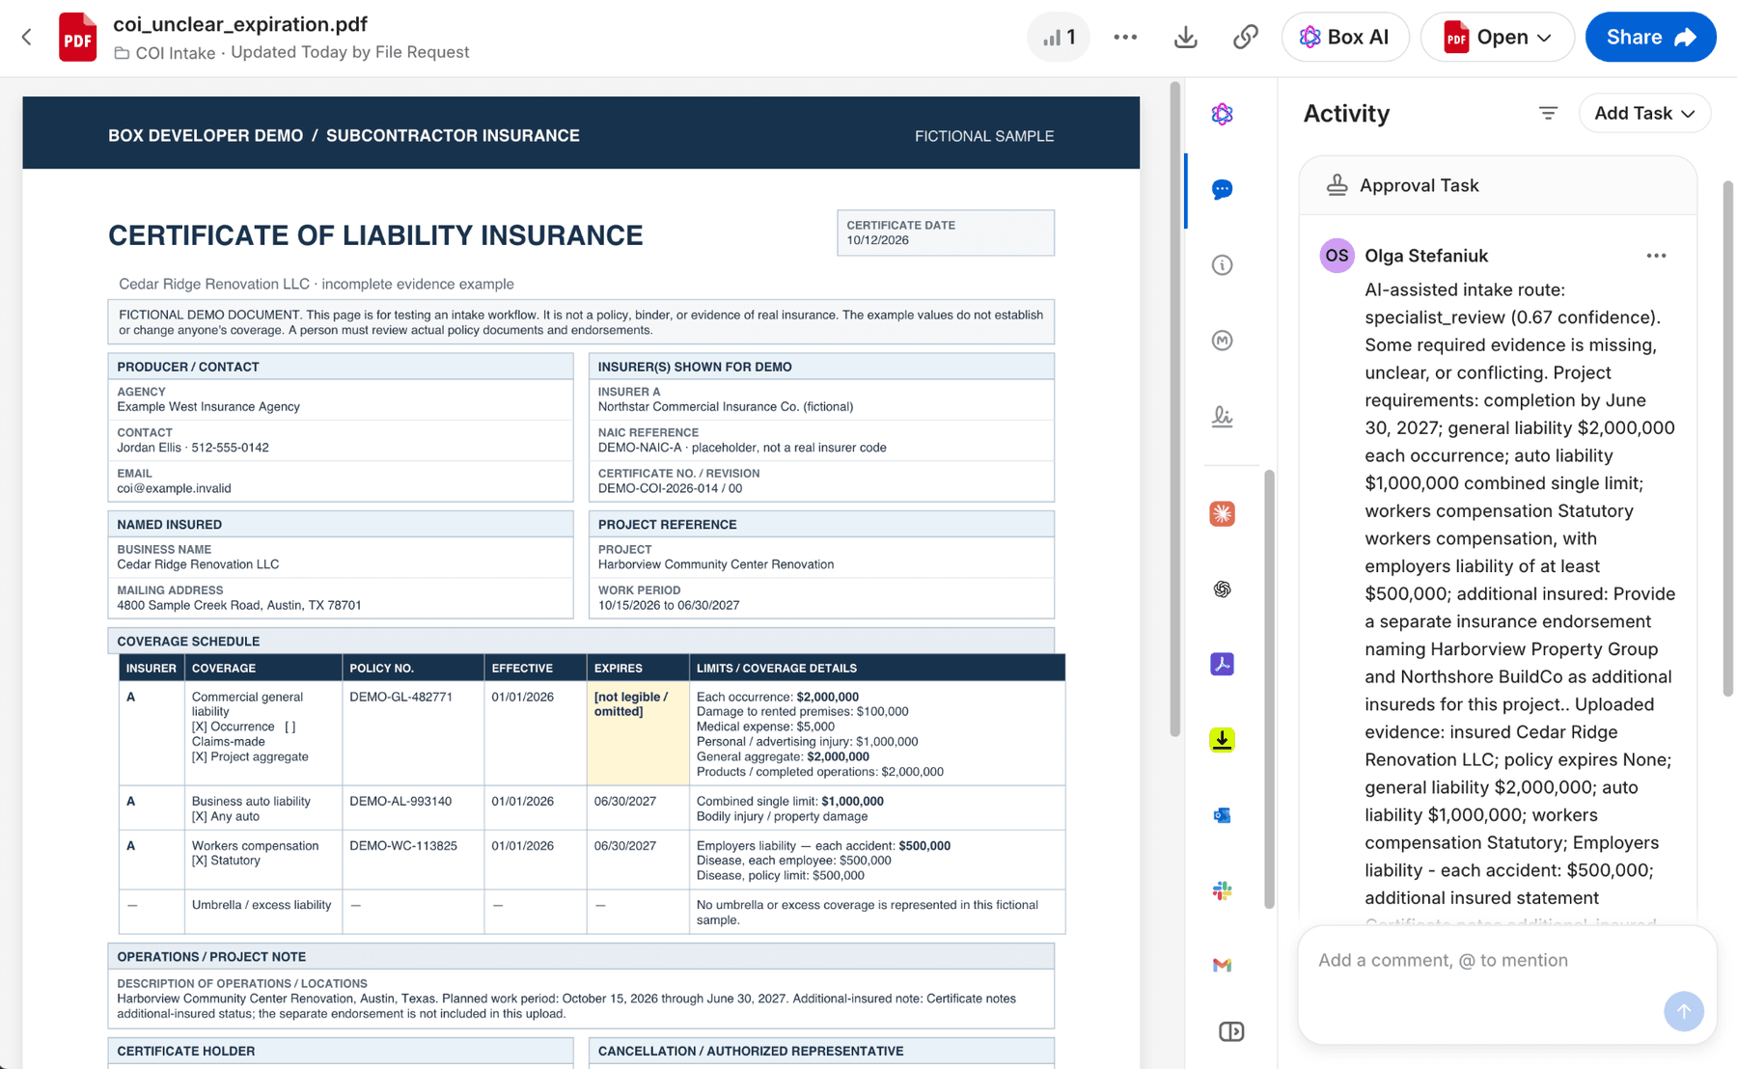Viewport: 1737px width, 1069px height.
Task: Open the Slack integration
Action: tap(1223, 891)
